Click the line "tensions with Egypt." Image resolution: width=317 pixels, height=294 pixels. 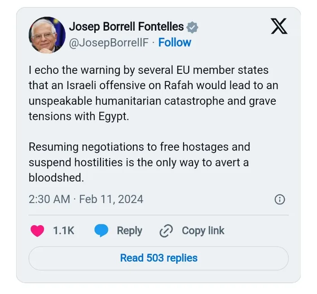tap(78, 116)
